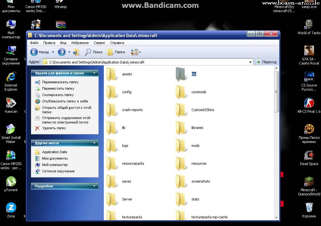This screenshot has width=321, height=226.
Task: Click Скопировать папку link
Action: (x=58, y=95)
